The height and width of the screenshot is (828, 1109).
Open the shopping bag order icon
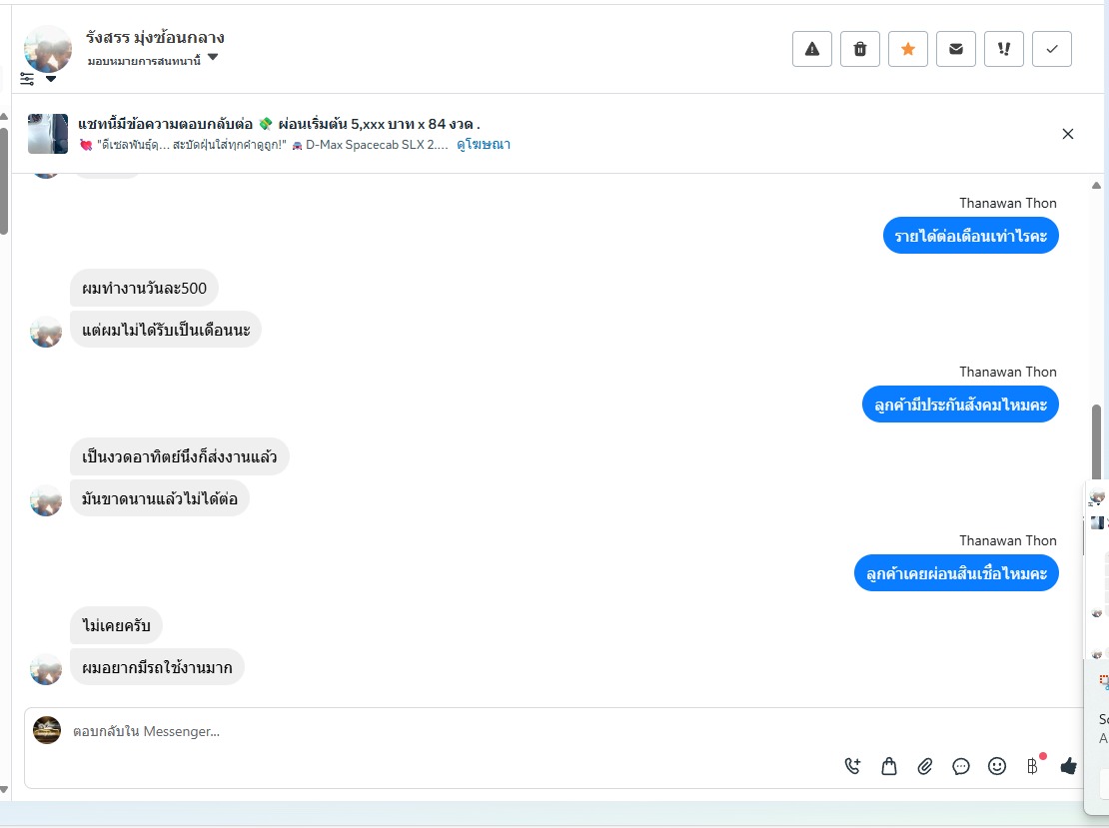tap(889, 766)
